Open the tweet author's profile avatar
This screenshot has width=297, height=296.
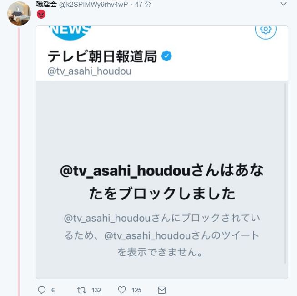pos(19,14)
